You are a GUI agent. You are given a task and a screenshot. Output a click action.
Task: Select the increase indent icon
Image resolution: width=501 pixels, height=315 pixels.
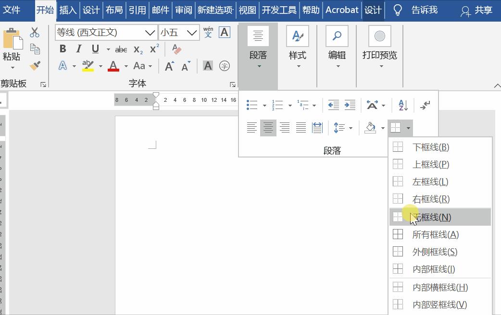350,105
